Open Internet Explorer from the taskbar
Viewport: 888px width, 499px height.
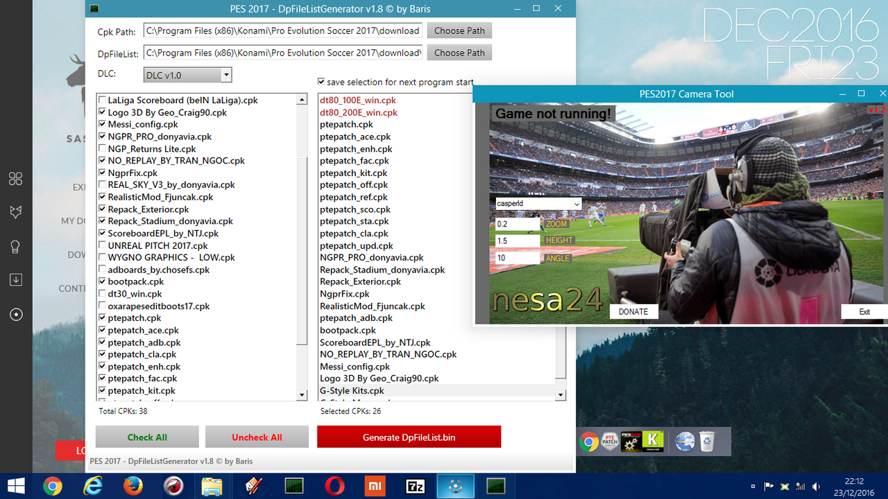pos(93,487)
